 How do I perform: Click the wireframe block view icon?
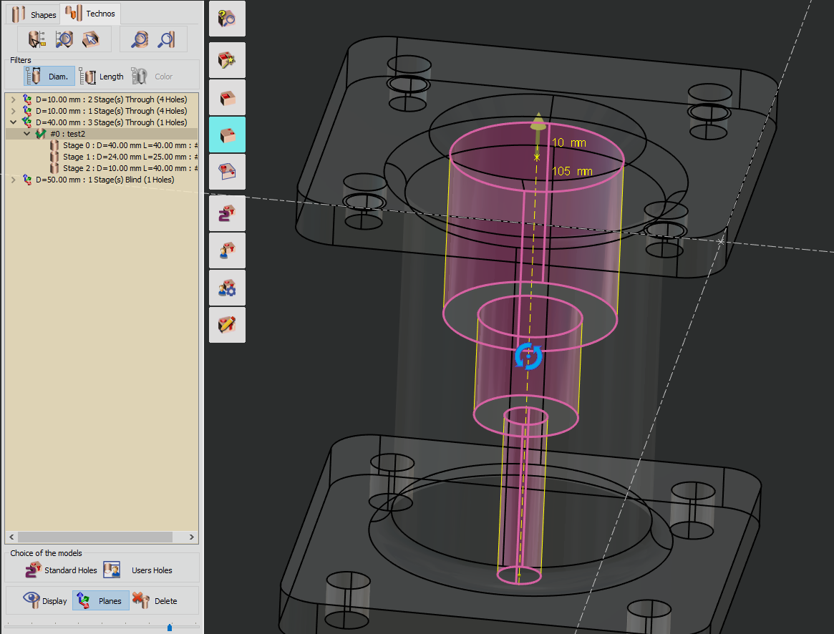(227, 172)
